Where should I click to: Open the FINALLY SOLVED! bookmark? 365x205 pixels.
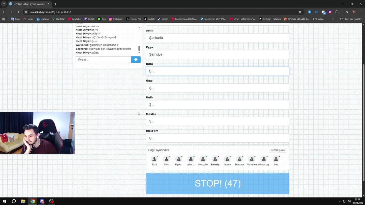[297, 19]
